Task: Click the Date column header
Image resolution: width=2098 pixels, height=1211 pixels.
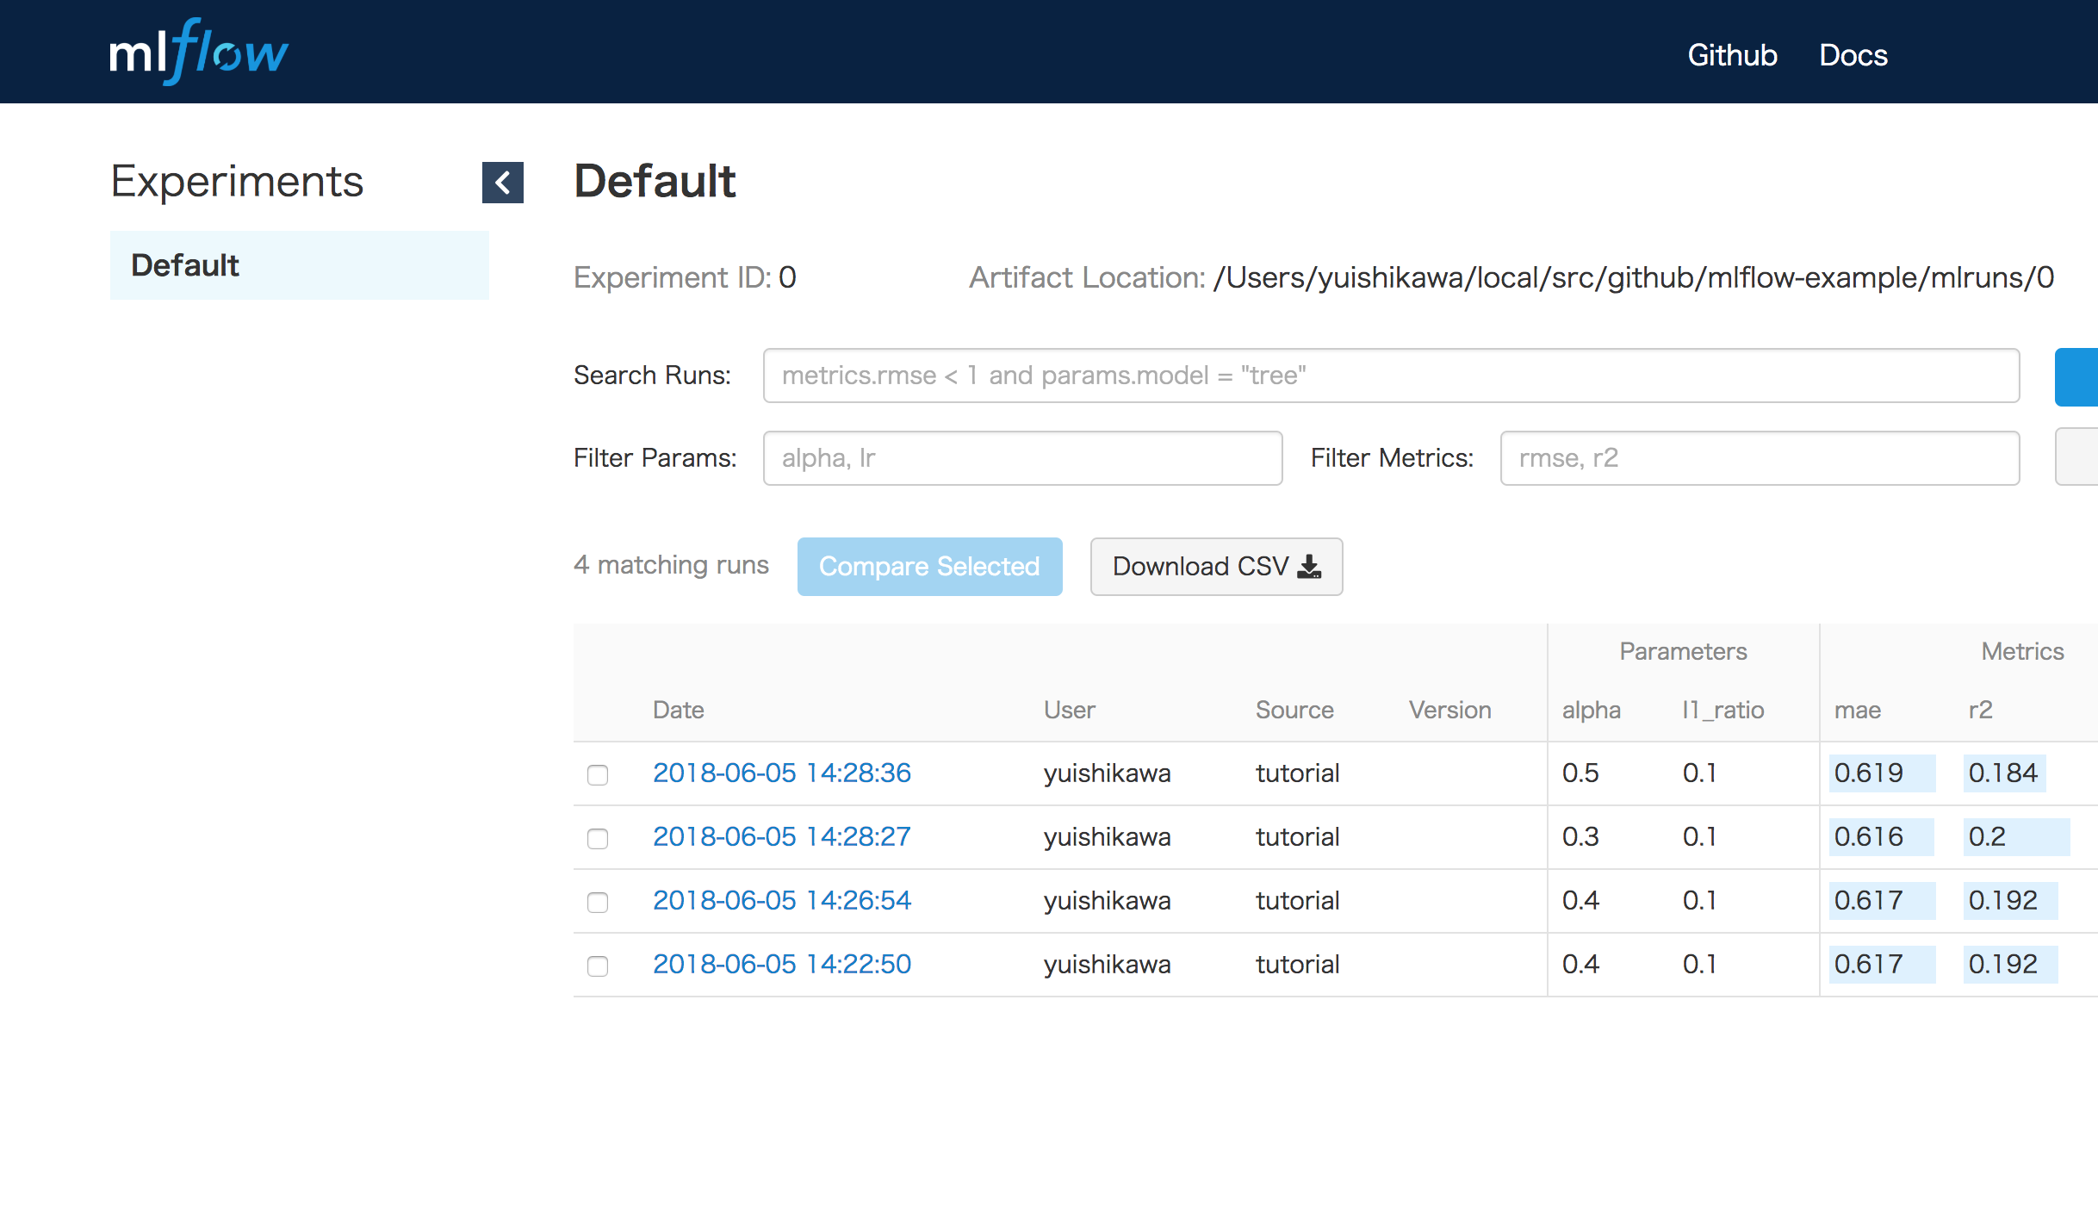Action: [678, 709]
